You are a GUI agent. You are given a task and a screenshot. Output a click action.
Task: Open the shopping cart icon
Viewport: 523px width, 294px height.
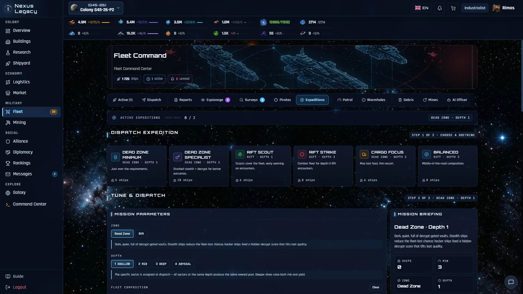[x=453, y=8]
